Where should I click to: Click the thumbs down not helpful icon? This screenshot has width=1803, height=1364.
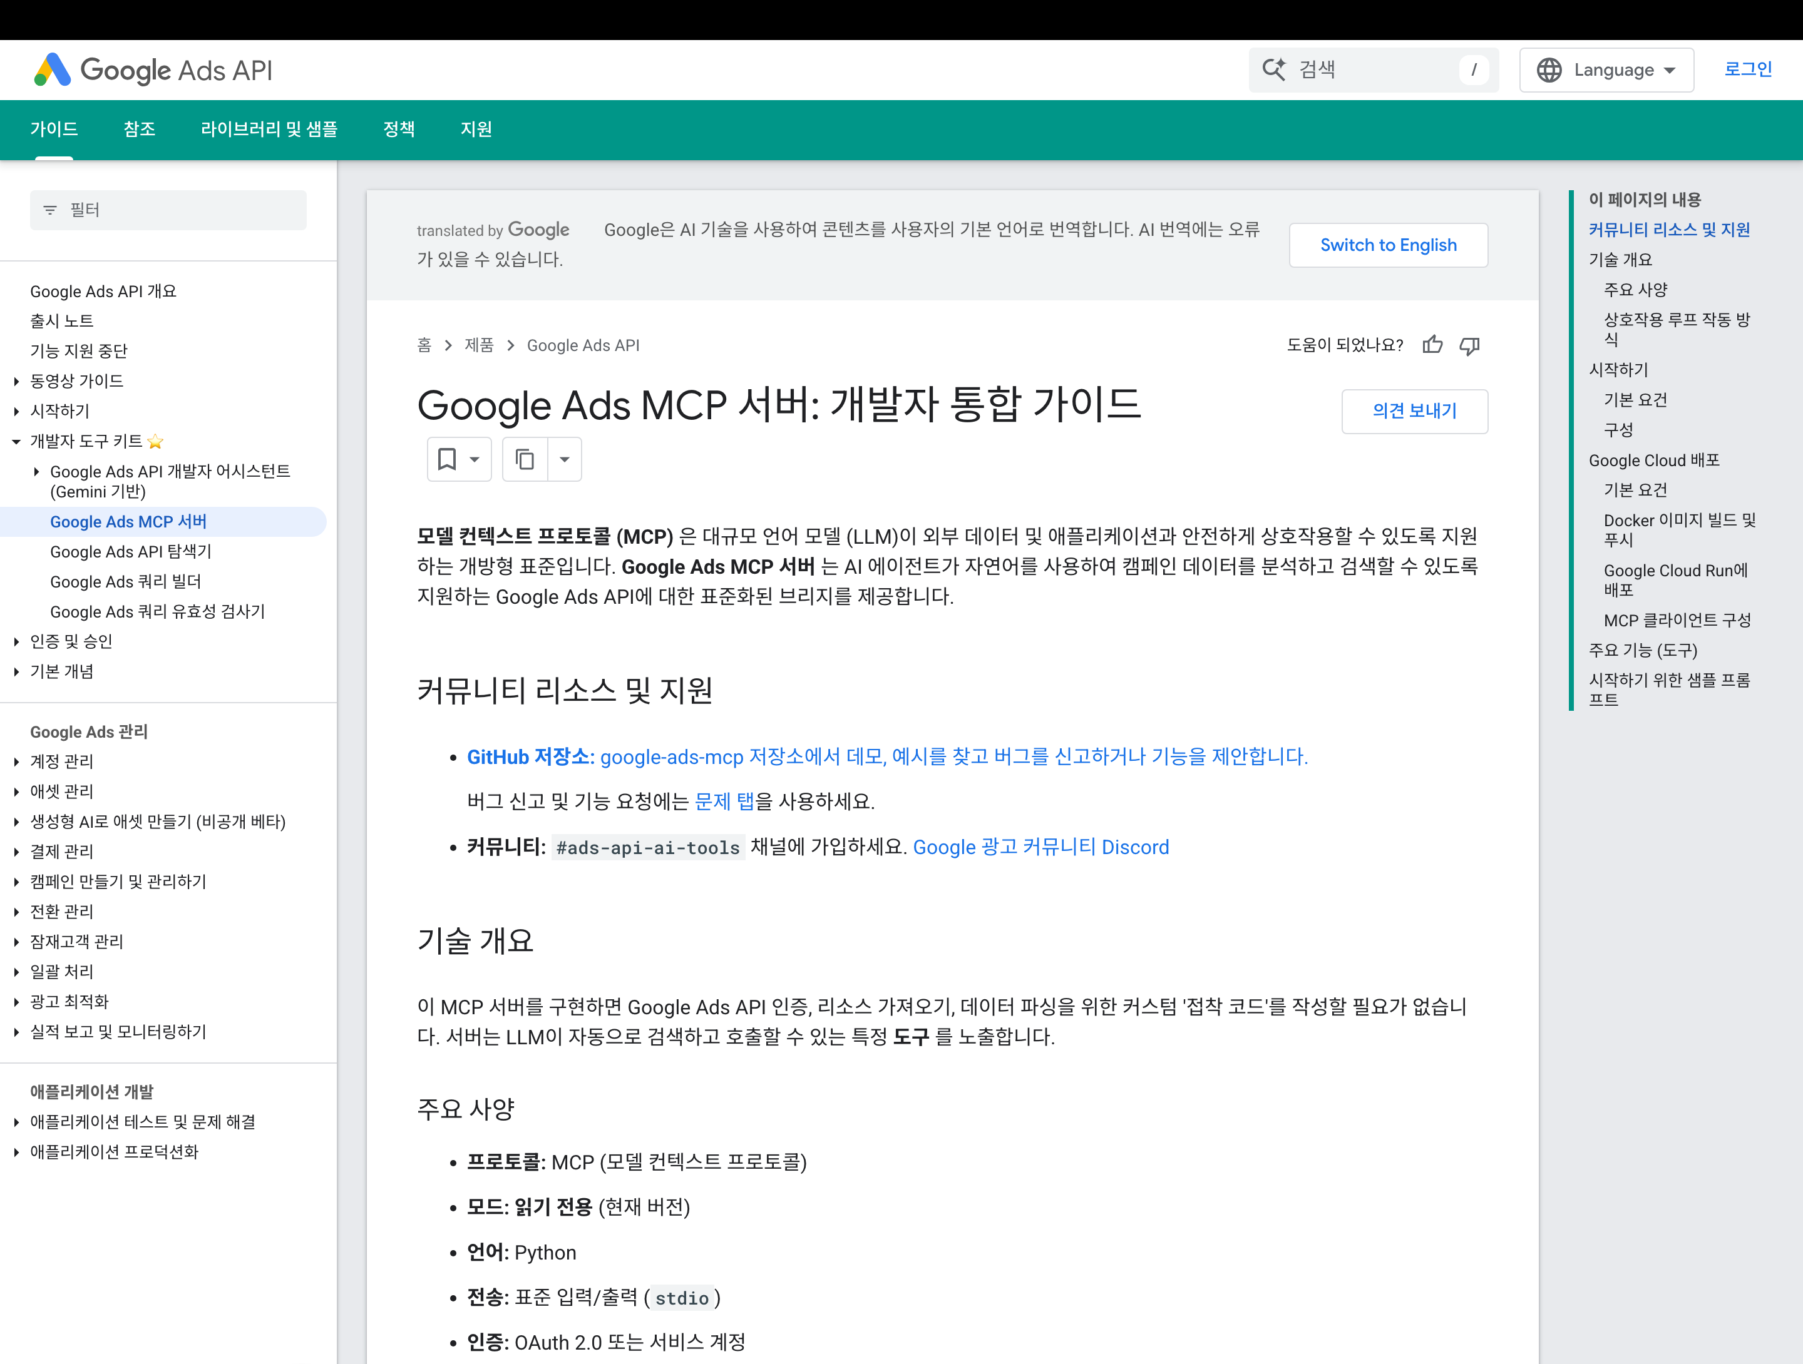pyautogui.click(x=1469, y=345)
